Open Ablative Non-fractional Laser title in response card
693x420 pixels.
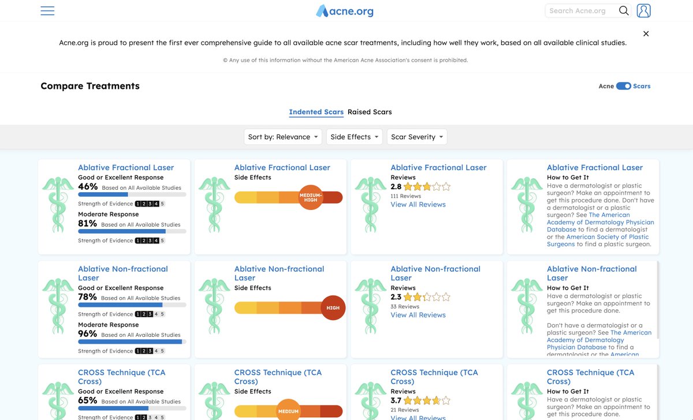(x=123, y=273)
